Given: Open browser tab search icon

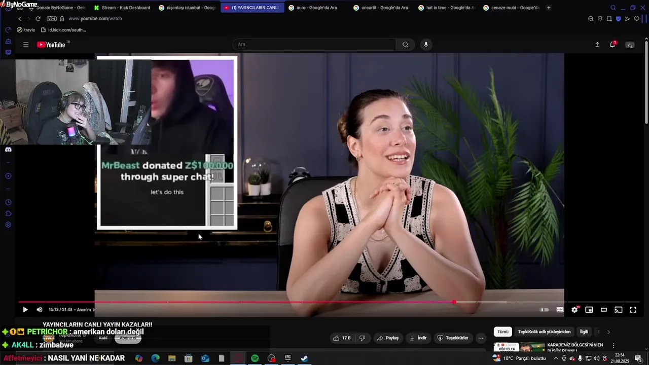Looking at the screenshot, I should click(x=613, y=8).
